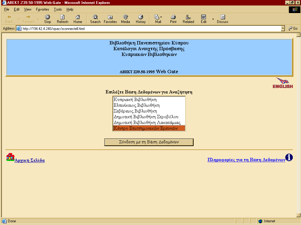Click the red house home icon

point(10,157)
